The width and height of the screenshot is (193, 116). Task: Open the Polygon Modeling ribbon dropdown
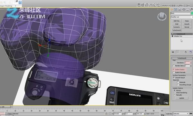click(x=15, y=6)
